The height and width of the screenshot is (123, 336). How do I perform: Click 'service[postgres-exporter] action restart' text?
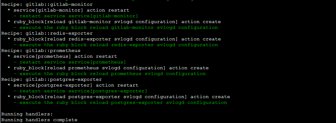pyautogui.click(x=76, y=85)
